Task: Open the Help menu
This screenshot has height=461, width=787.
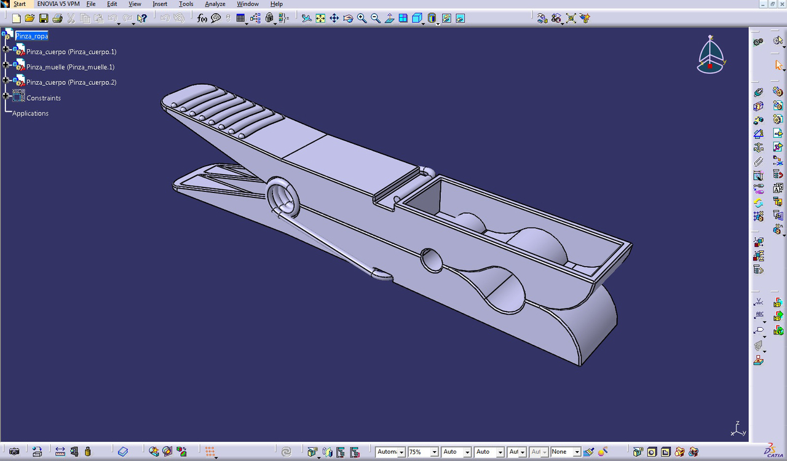Action: tap(277, 4)
